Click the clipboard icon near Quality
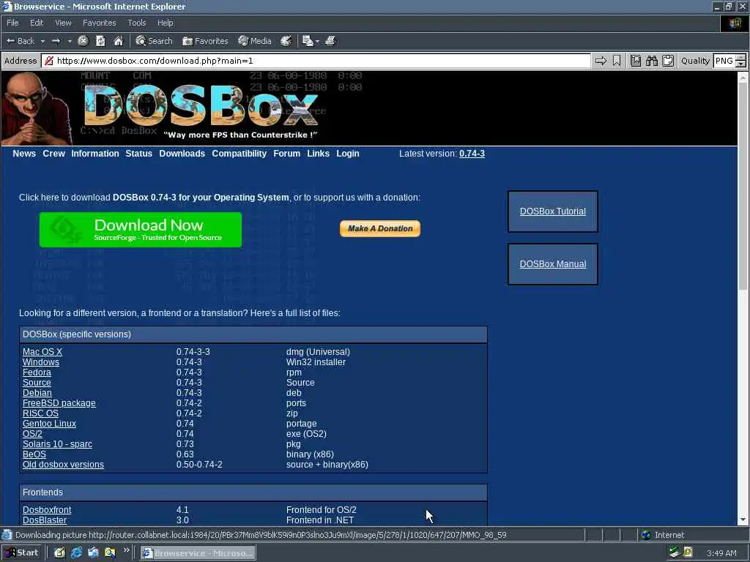This screenshot has height=562, width=750. [668, 61]
